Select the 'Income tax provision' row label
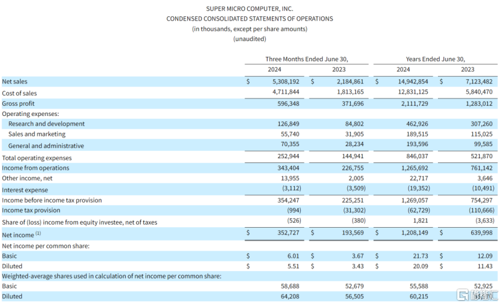This screenshot has width=502, height=305. 31,210
